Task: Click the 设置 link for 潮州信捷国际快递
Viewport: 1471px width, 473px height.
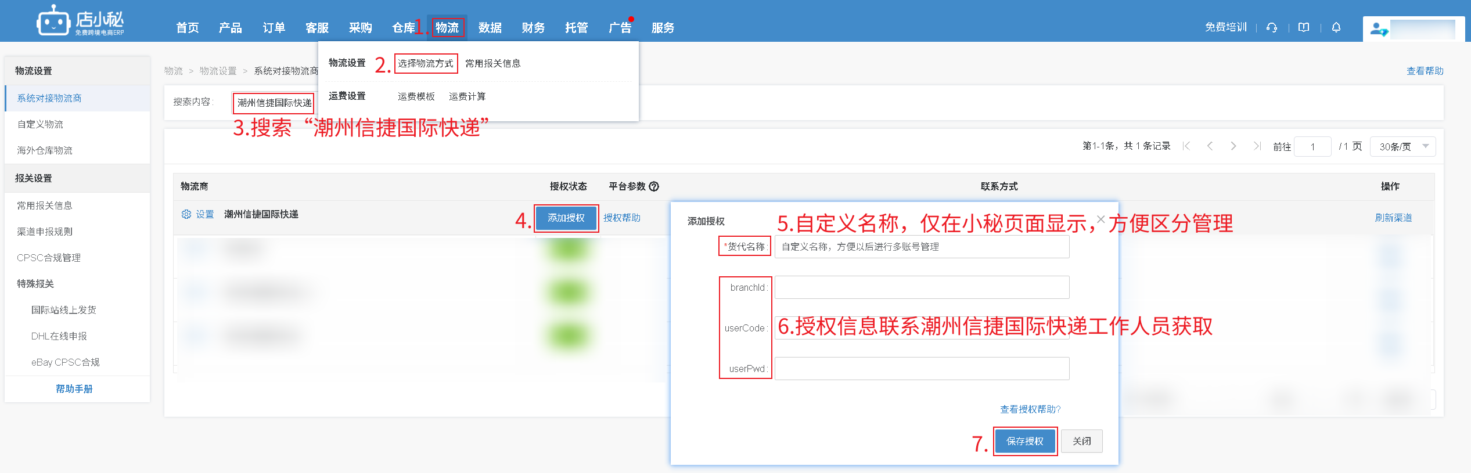Action: 205,214
